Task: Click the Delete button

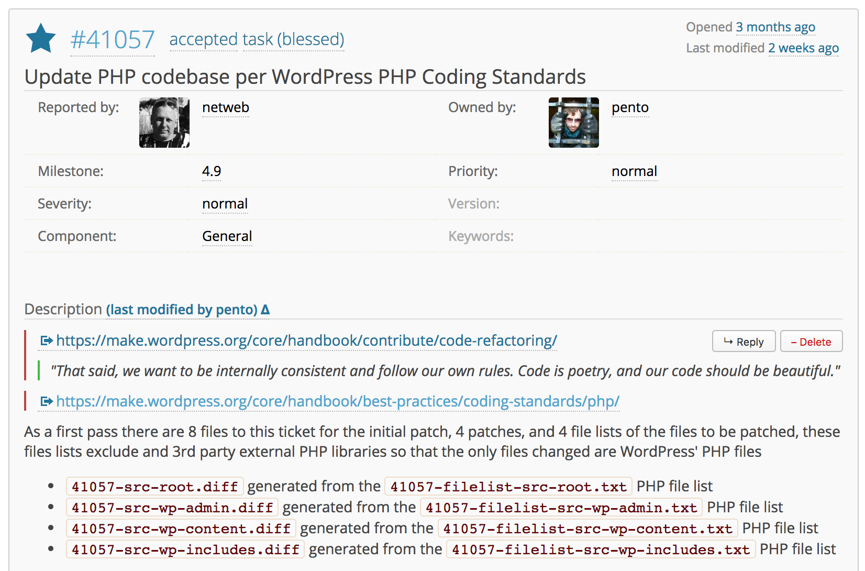Action: click(811, 342)
